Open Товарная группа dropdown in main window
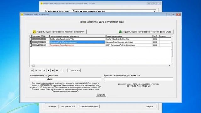 (155, 11)
